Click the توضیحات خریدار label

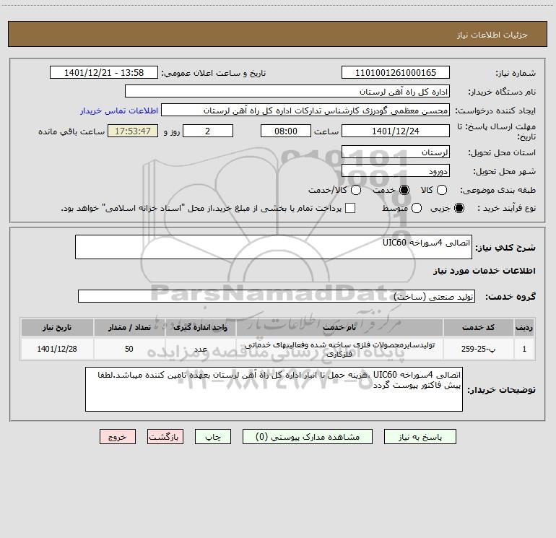[501, 390]
